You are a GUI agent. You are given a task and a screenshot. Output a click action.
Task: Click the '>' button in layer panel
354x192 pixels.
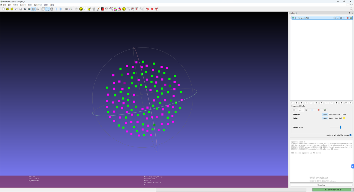point(321,103)
